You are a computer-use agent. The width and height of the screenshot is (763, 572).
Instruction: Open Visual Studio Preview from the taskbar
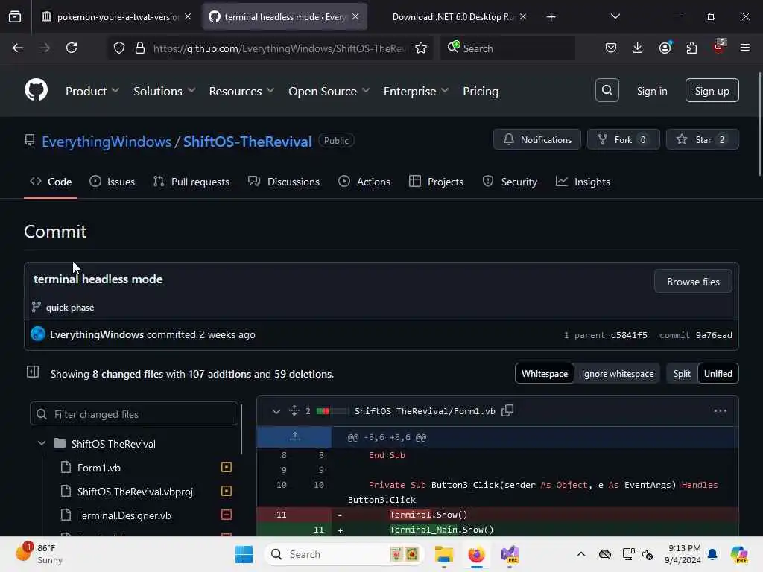510,554
